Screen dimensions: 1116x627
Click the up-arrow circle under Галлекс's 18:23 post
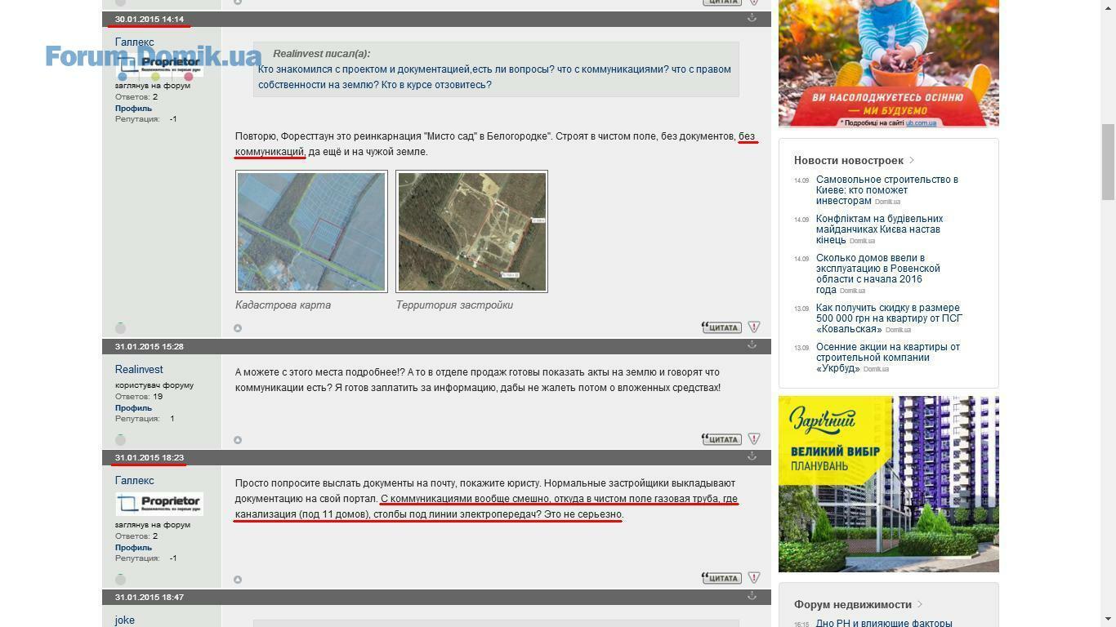pyautogui.click(x=238, y=580)
